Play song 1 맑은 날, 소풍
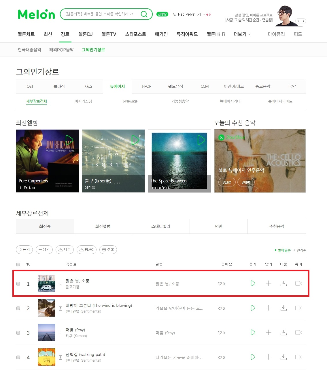This screenshot has height=370, width=327. (x=253, y=283)
